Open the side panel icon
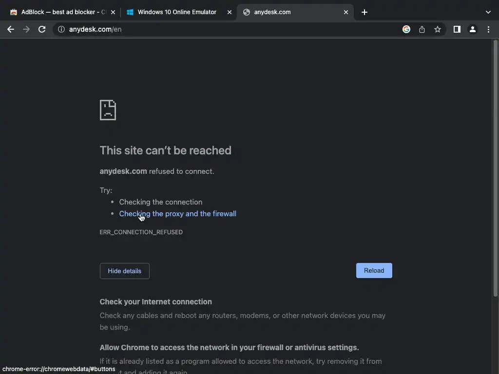499x374 pixels. (x=457, y=29)
